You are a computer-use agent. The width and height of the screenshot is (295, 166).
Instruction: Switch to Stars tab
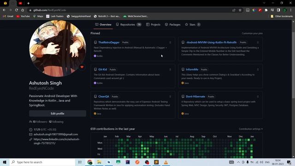click(193, 24)
